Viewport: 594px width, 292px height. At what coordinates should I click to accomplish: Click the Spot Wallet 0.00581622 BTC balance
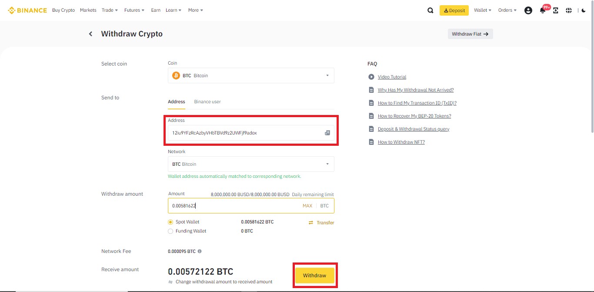257,222
